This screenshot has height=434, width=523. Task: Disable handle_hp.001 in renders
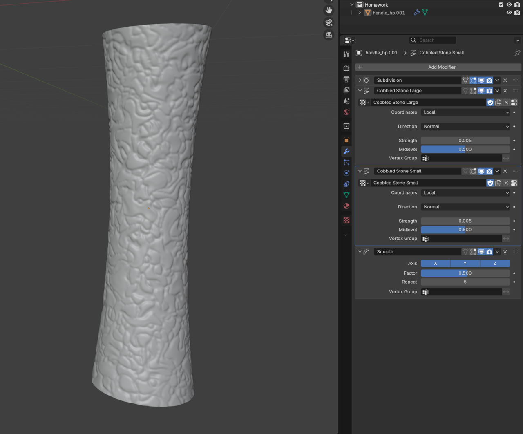[x=517, y=13]
